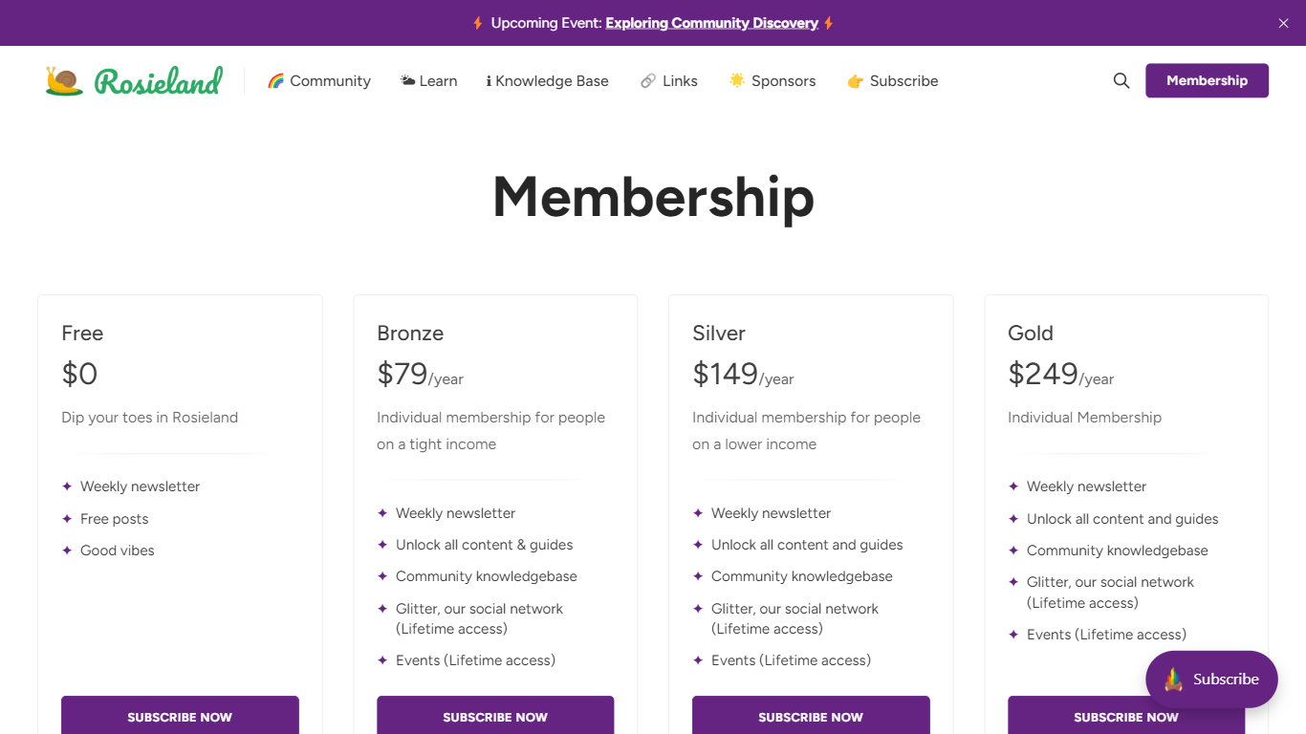
Task: Dismiss the upcoming event banner
Action: pos(1283,23)
